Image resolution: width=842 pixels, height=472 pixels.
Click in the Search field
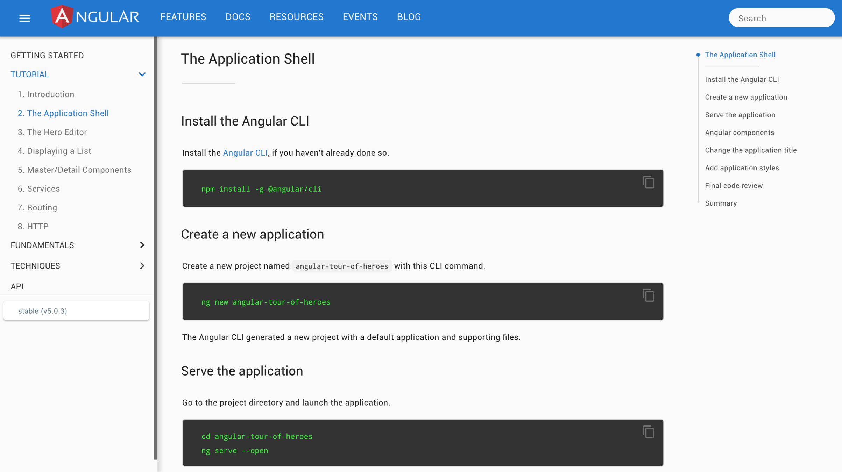[x=781, y=18]
